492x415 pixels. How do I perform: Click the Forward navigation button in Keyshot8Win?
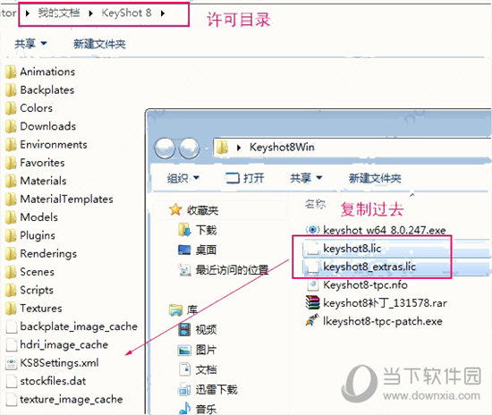pos(190,148)
